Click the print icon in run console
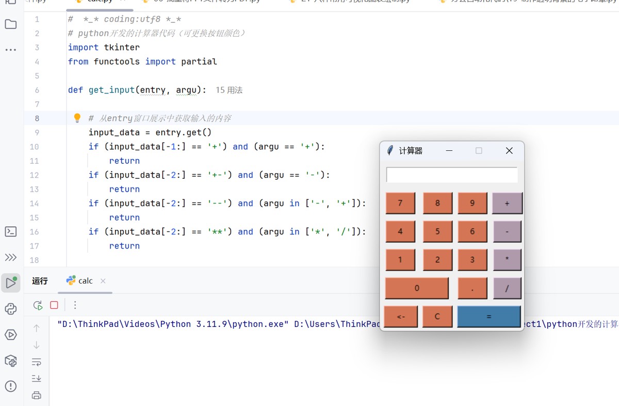The height and width of the screenshot is (406, 619). click(37, 396)
